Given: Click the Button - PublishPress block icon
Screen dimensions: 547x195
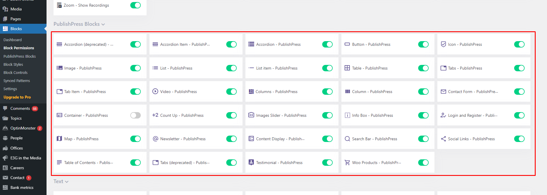Looking at the screenshot, I should coord(347,44).
